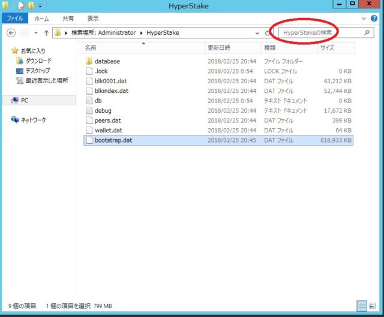Click the database folder icon
Viewport: 384px width, 317px height.
point(89,61)
